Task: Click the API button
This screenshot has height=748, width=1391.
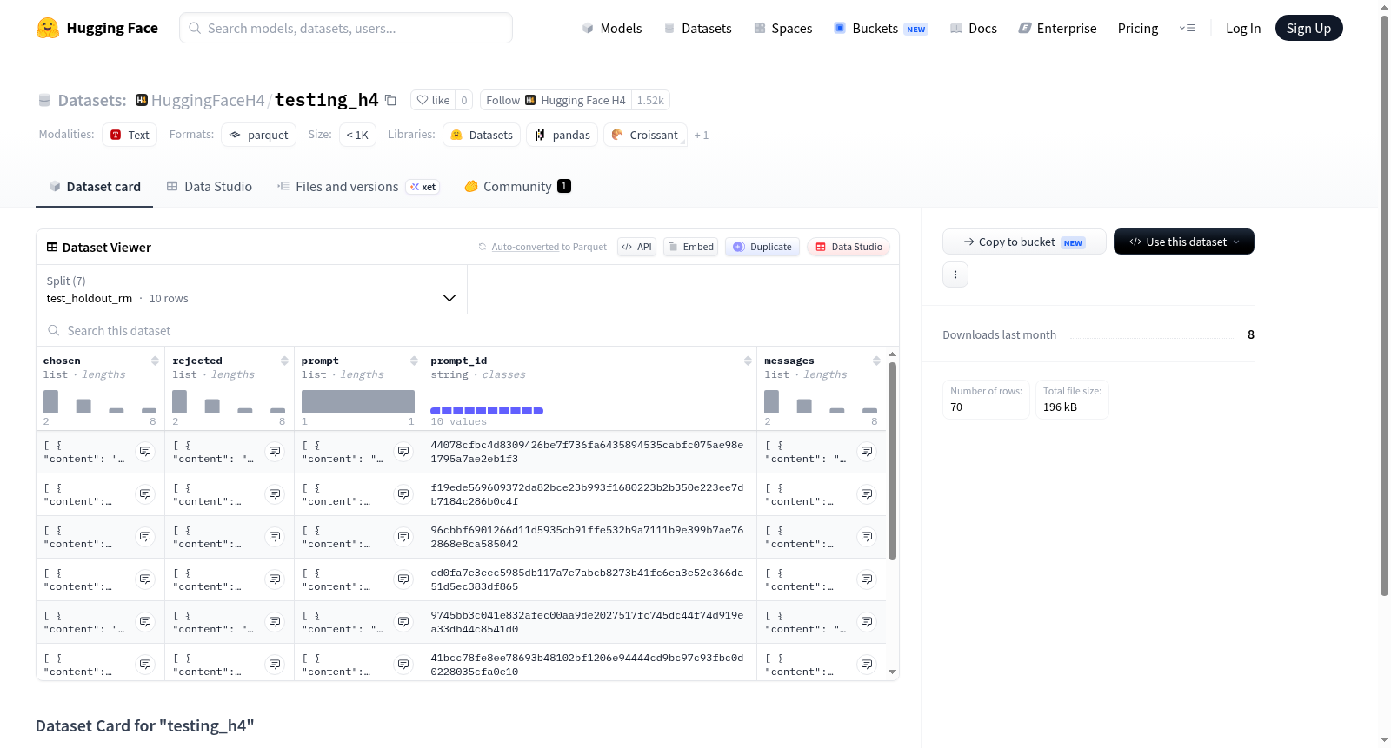Action: tap(636, 247)
